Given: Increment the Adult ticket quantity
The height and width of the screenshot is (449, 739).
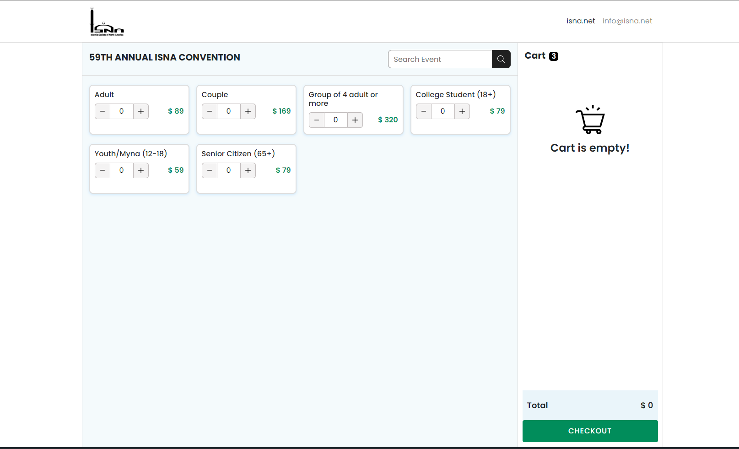Looking at the screenshot, I should point(140,111).
